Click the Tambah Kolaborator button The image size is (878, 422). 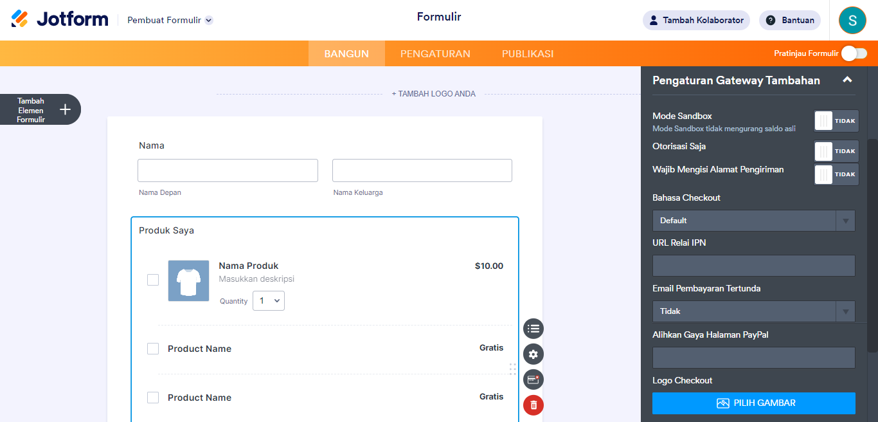click(696, 20)
